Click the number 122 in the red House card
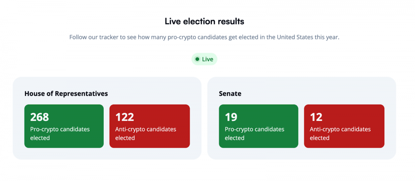This screenshot has width=415, height=181. point(124,117)
